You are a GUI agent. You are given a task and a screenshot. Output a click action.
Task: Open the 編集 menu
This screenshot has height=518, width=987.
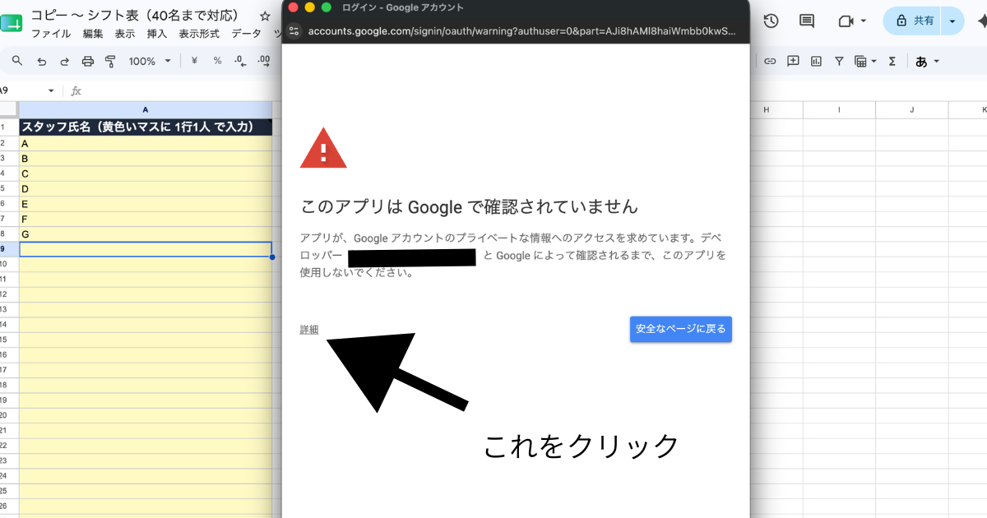93,34
